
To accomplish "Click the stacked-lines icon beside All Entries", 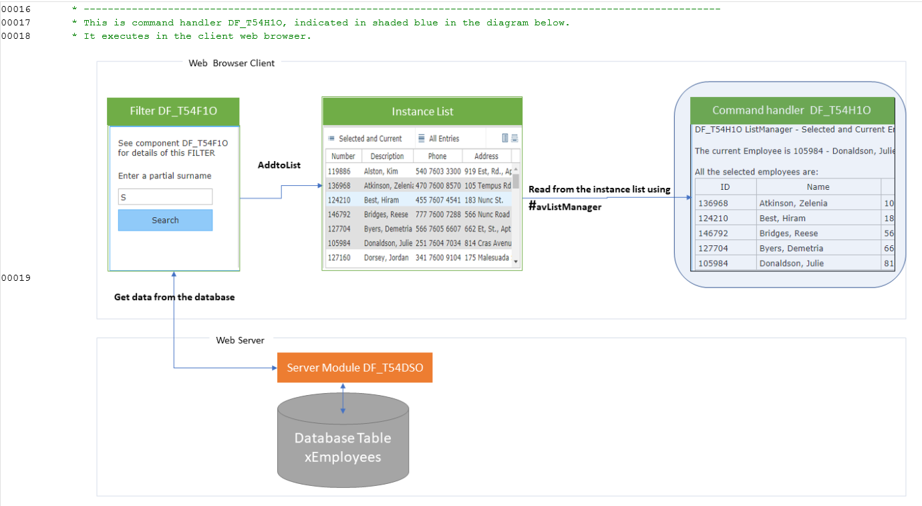I will click(x=421, y=138).
